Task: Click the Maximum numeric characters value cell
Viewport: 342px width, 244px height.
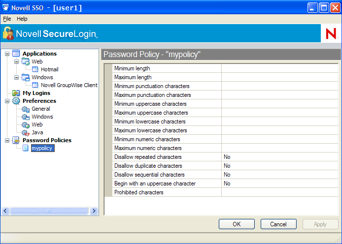Action: click(x=279, y=148)
